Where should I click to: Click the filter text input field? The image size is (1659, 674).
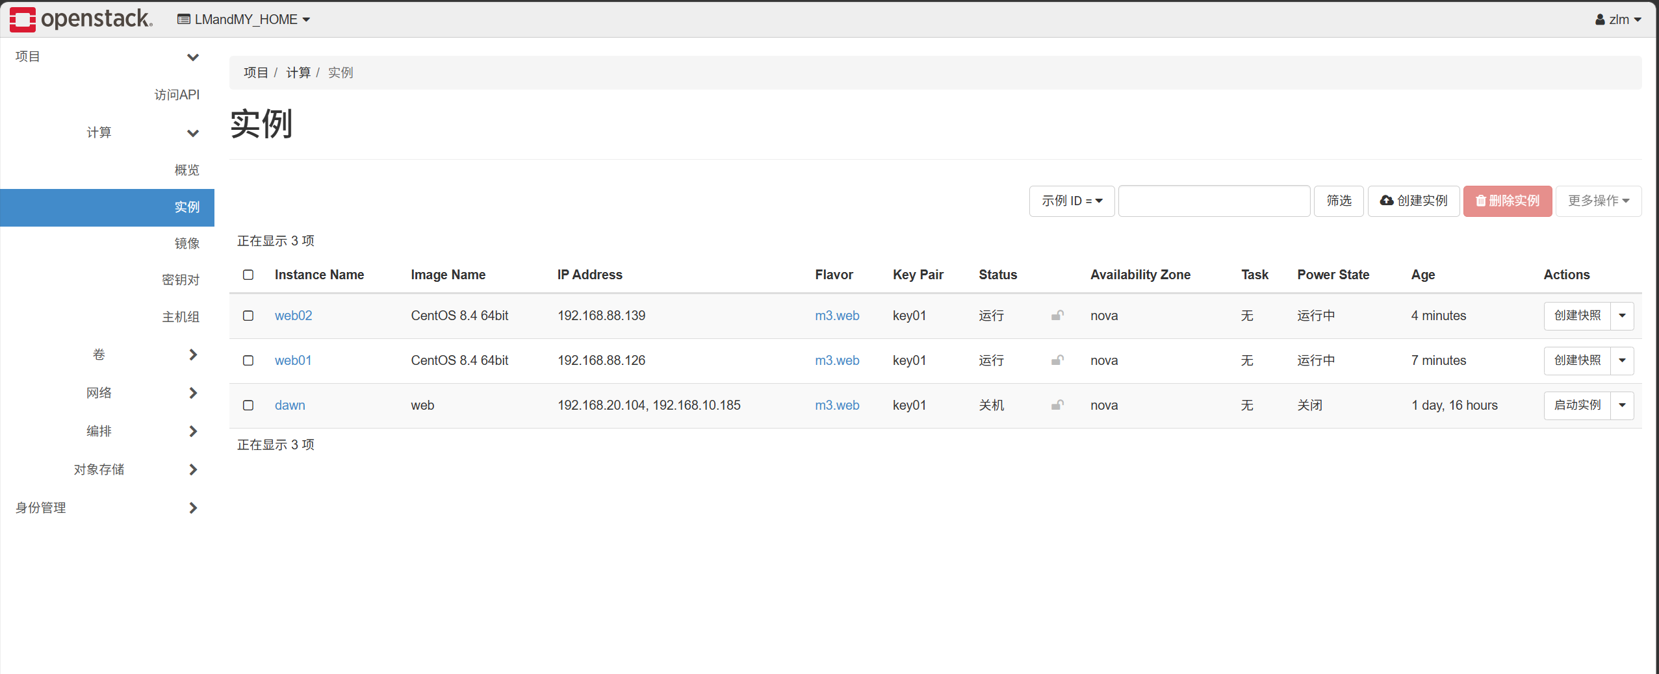(1214, 201)
